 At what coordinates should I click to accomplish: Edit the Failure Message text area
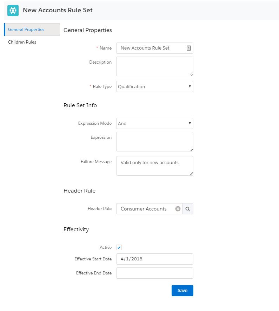click(x=155, y=166)
